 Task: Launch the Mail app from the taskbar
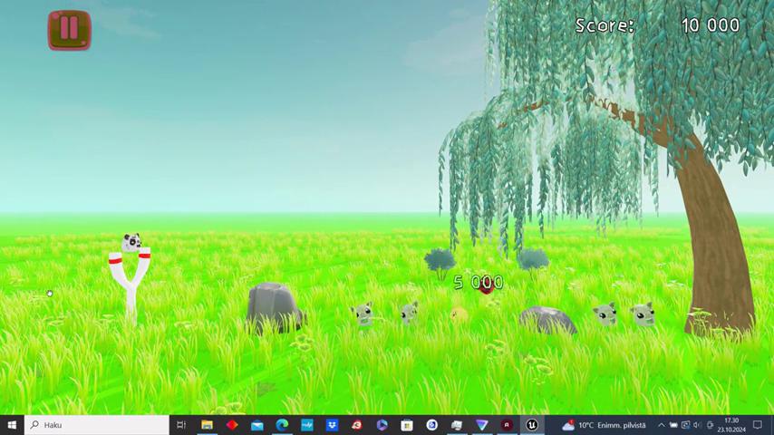click(x=256, y=424)
